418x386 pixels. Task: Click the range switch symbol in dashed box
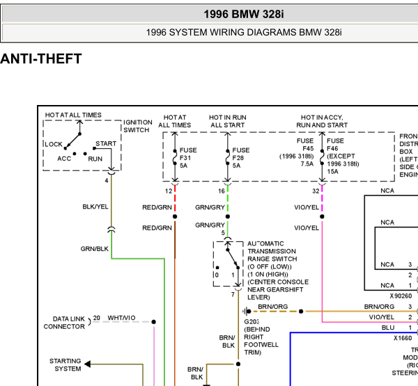229,264
